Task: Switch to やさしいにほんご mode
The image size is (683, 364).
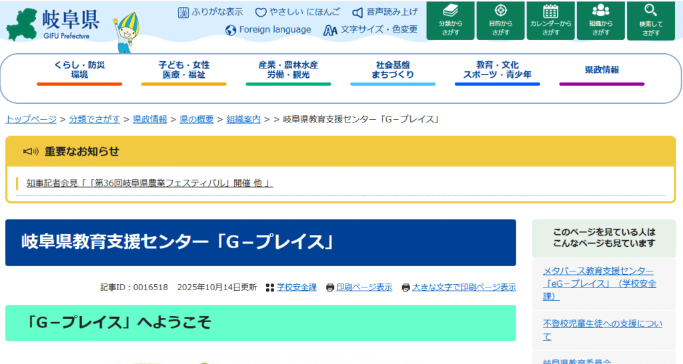Action: [x=297, y=12]
